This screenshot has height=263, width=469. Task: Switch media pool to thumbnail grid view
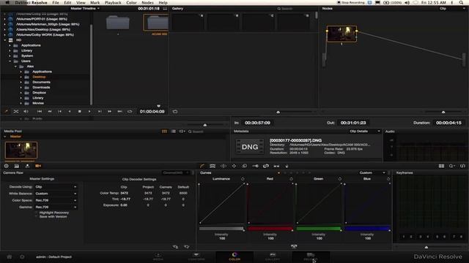click(164, 131)
